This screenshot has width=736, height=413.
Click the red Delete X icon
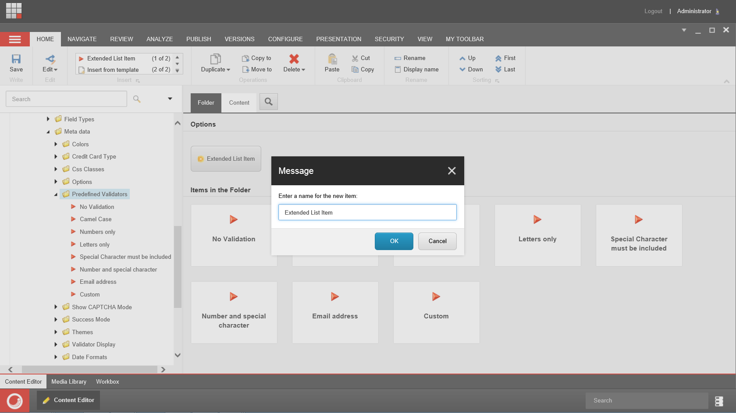294,59
